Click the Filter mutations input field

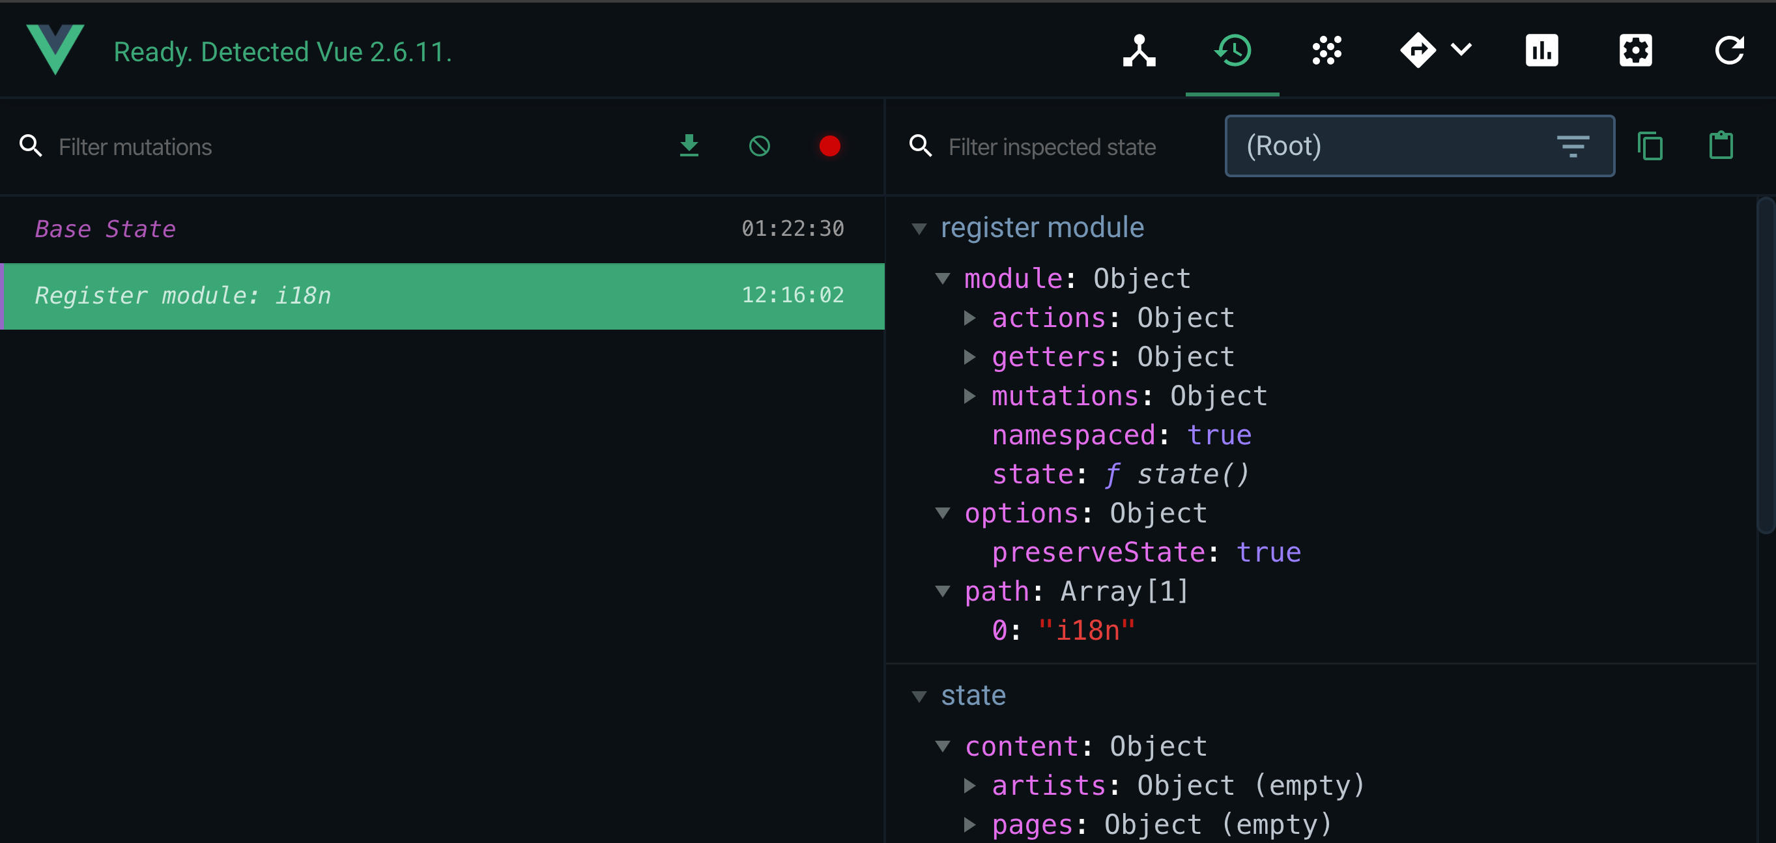207,146
